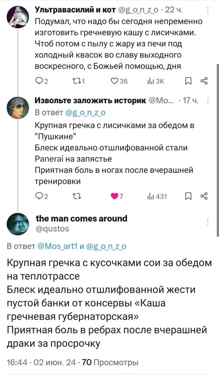Share the first tweet
Viewport: 219px width, 376px height.
point(205,81)
